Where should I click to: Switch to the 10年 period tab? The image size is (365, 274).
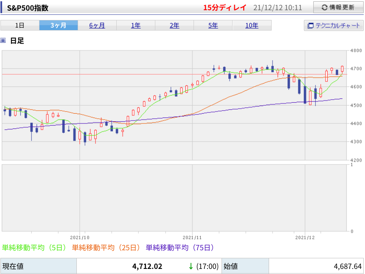tap(252, 25)
